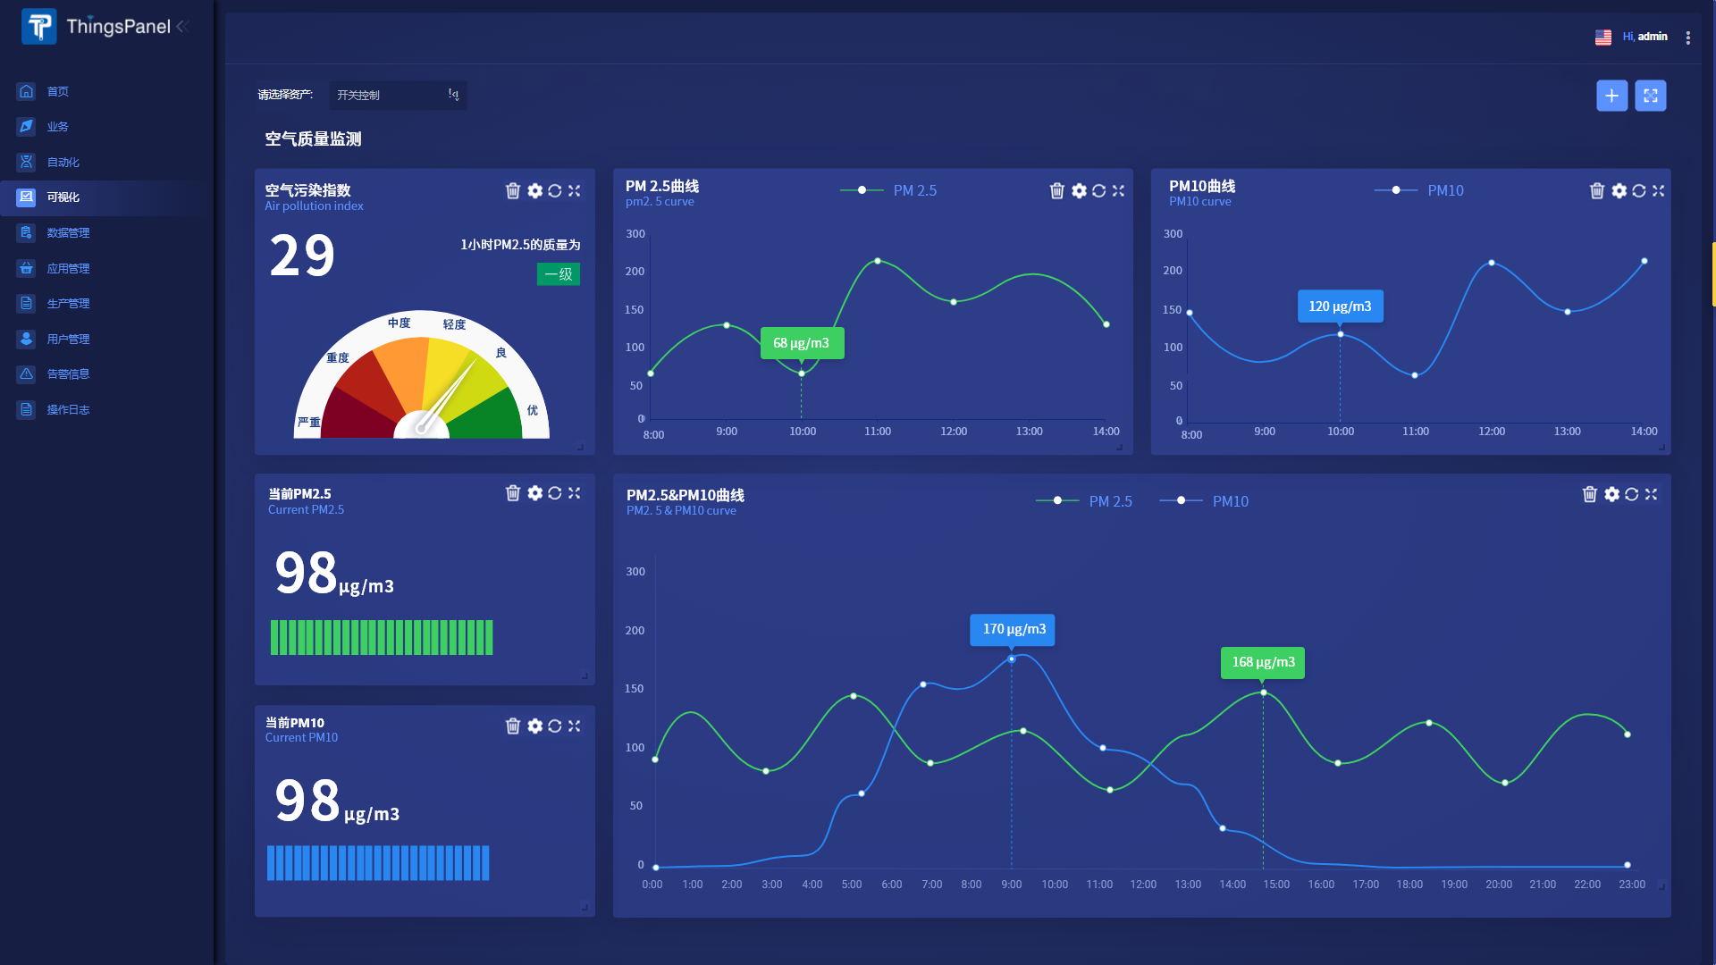Image resolution: width=1716 pixels, height=965 pixels.
Task: Collapse the sidebar with double chevron
Action: coord(182,26)
